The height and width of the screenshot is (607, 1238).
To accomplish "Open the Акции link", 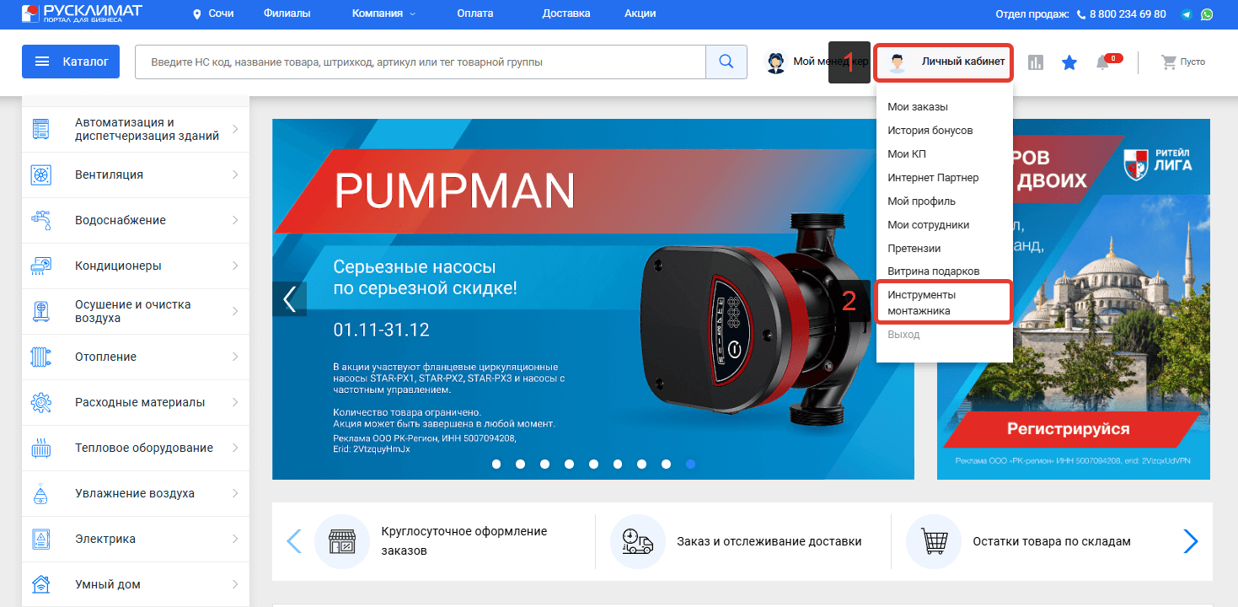I will pos(640,13).
